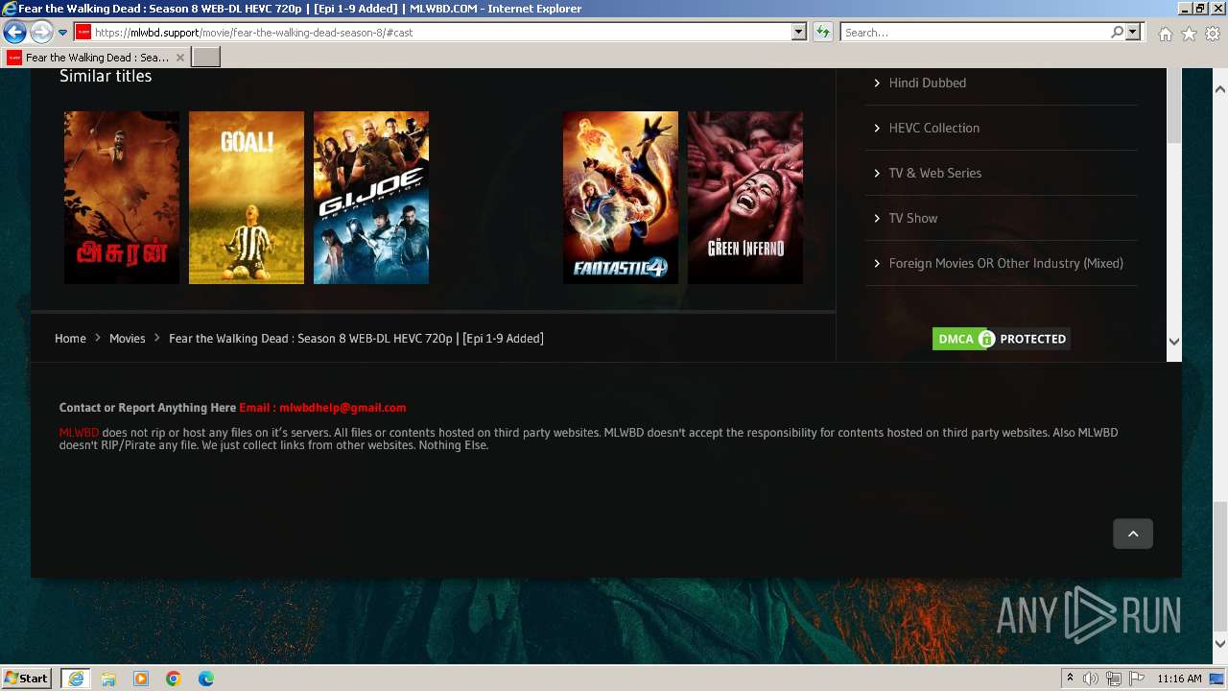Click the red MLWBD disclaimer link
This screenshot has height=691, width=1228.
point(79,433)
